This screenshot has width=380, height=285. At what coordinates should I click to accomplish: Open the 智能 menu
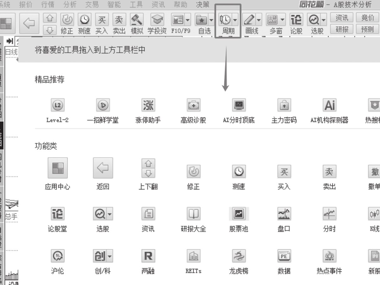[x=114, y=5]
